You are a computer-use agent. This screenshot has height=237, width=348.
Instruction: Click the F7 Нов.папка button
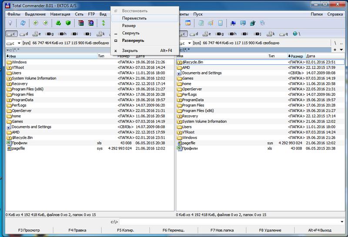(x=222, y=230)
